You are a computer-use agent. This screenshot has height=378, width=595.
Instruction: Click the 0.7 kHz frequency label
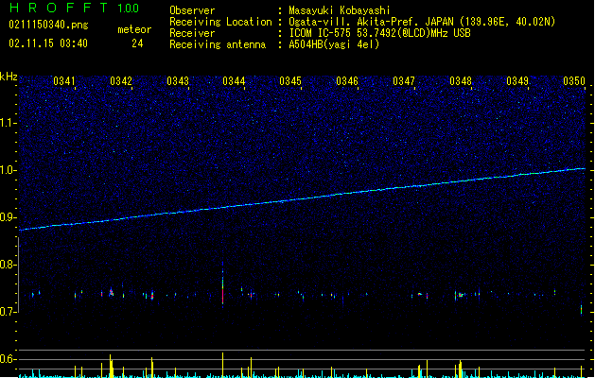[8, 312]
